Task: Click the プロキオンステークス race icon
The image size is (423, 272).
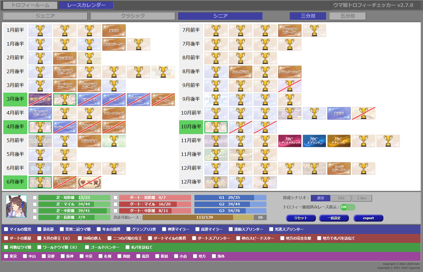Action: click(290, 31)
